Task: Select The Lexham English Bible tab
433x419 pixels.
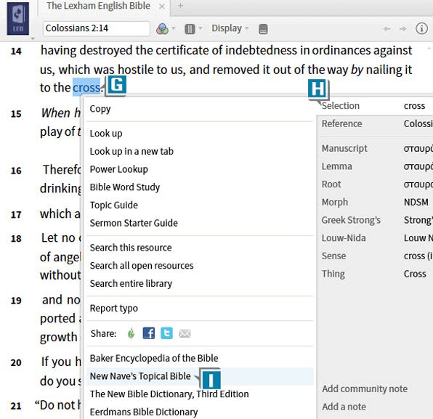Action: click(98, 6)
